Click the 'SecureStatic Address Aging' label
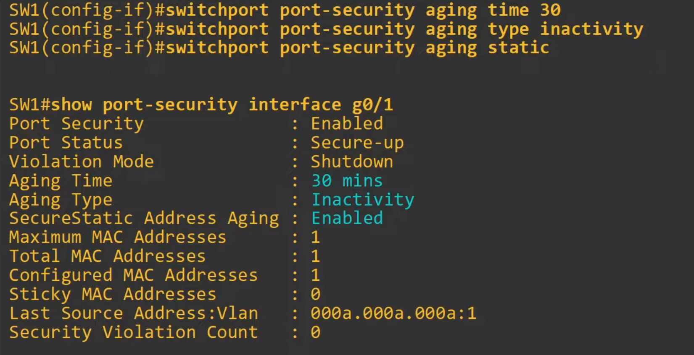 pos(144,218)
